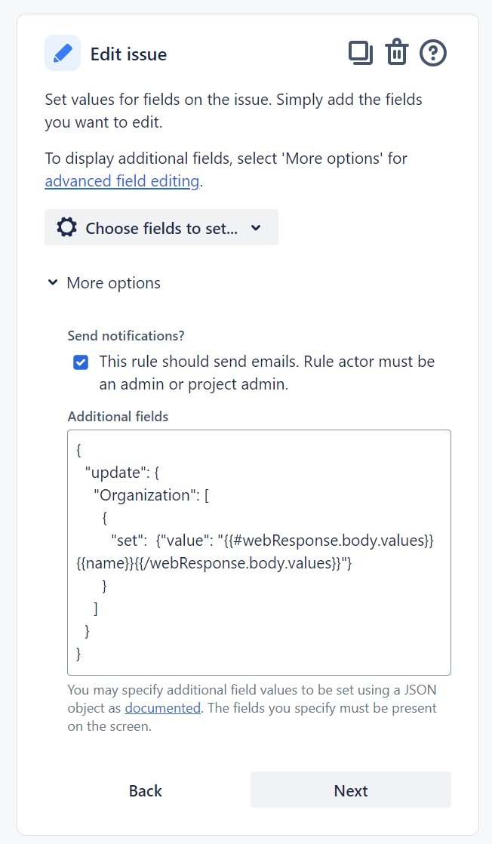Open help via the question mark icon
The image size is (492, 844).
(x=433, y=53)
